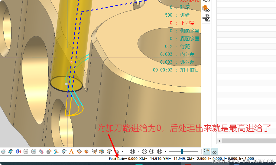276x165 pixels.
Task: Click the orange-bordered white sheet icon
Action: (x=79, y=151)
